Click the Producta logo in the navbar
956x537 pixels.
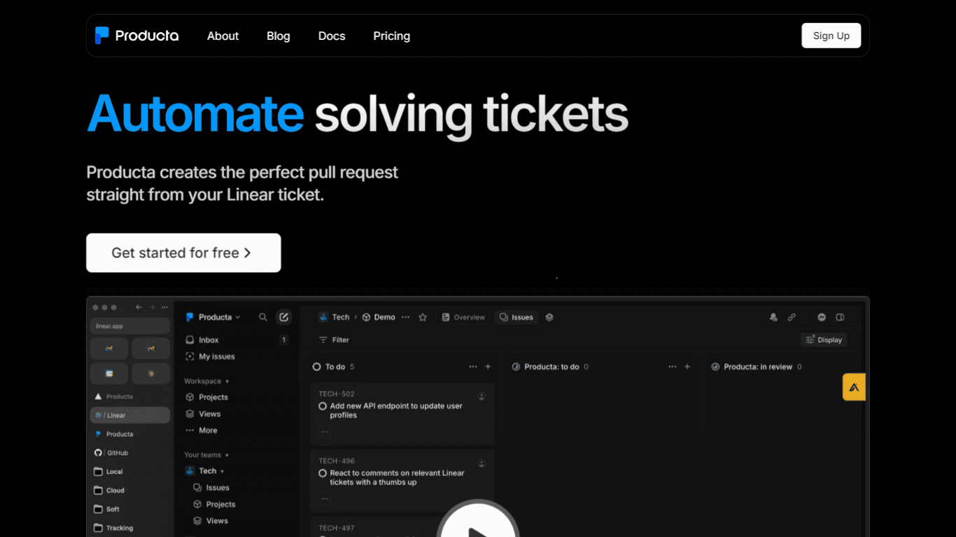(136, 36)
